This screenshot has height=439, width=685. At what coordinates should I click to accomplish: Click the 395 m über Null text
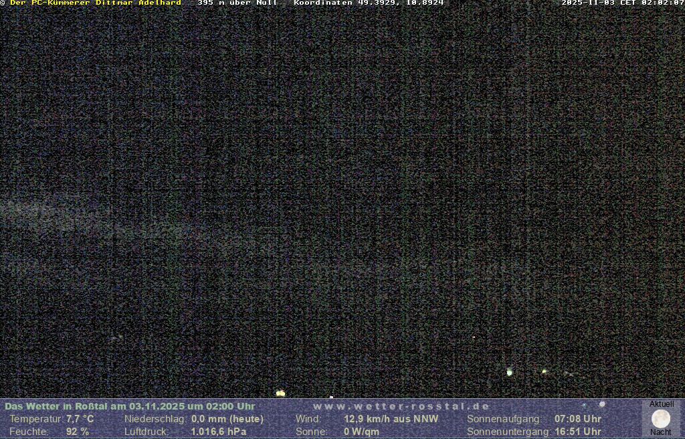237,3
